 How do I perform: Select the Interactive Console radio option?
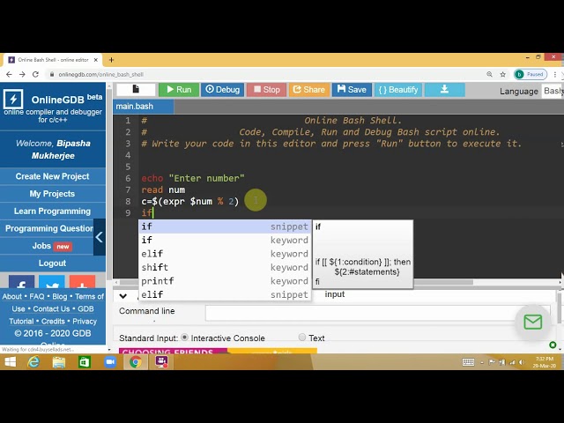tap(184, 338)
